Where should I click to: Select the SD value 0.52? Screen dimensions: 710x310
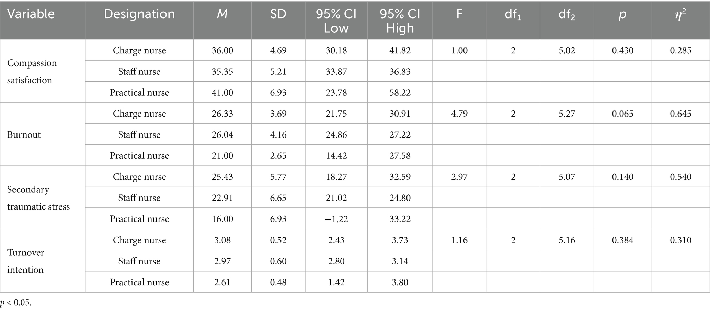[278, 240]
